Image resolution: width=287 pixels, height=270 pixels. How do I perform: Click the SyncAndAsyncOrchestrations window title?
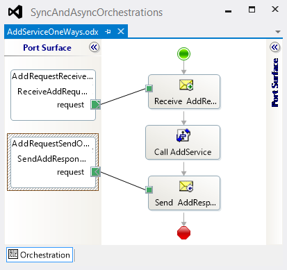97,12
